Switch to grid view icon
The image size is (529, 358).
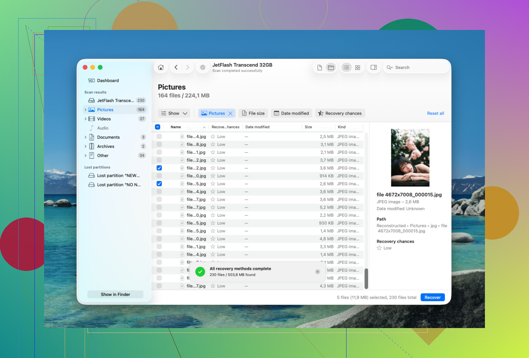pos(357,67)
